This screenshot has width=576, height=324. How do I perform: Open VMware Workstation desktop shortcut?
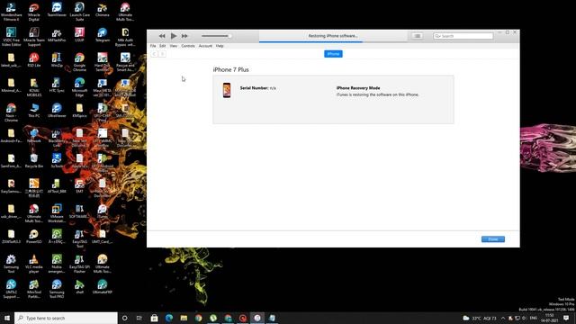57,213
